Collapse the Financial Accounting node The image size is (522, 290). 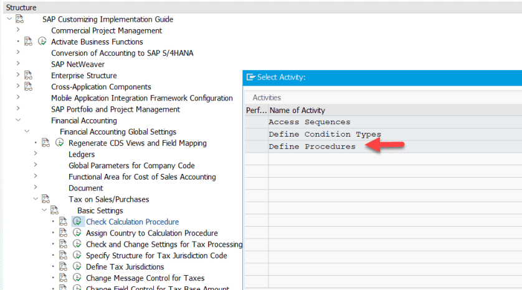(18, 120)
